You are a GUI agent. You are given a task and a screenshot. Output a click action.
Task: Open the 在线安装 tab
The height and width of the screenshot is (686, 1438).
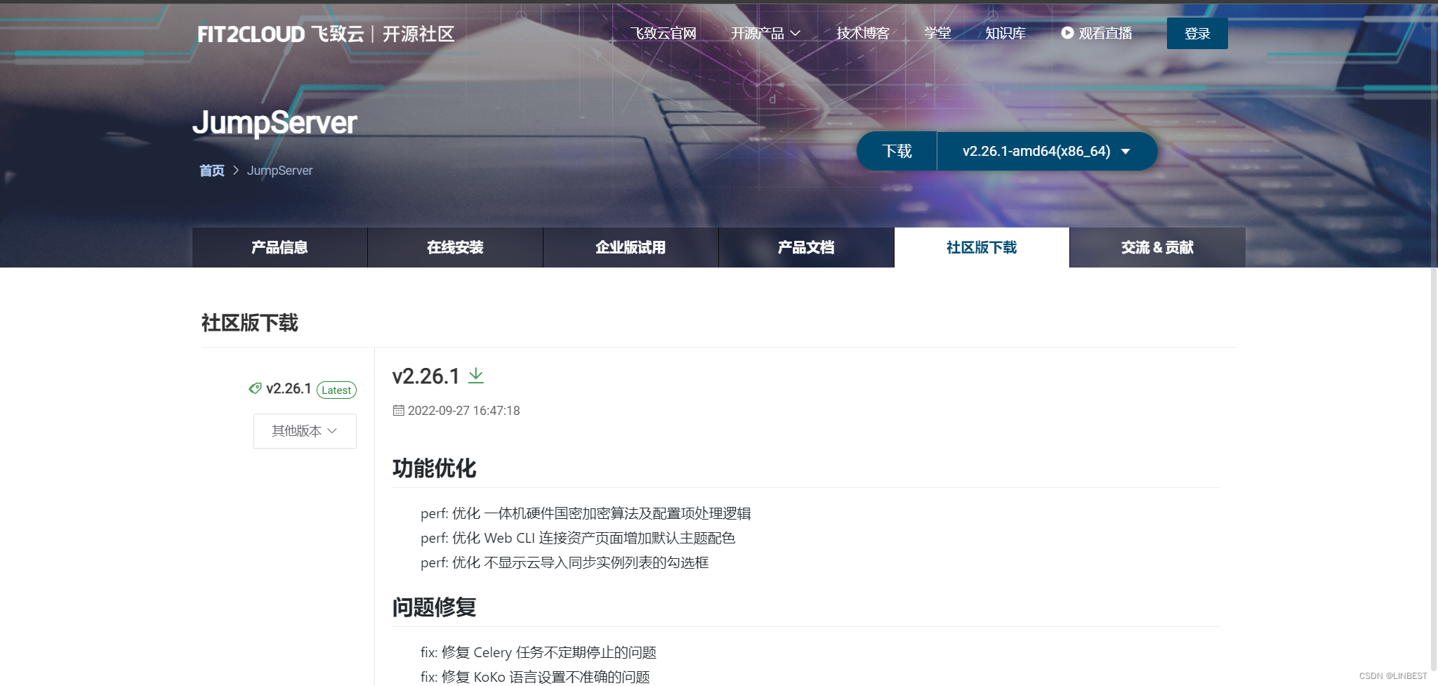(x=455, y=247)
